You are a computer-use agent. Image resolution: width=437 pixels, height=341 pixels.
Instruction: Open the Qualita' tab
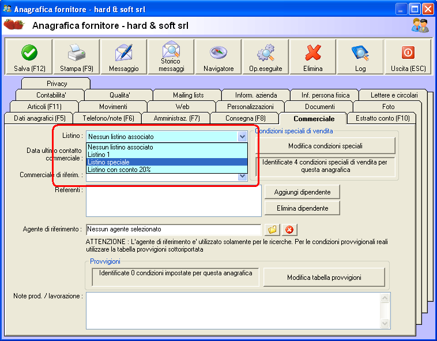[119, 95]
